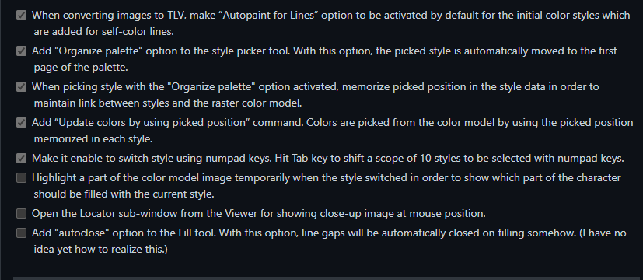
Task: Click text 'should be filled with the current style.'
Action: tap(124, 194)
